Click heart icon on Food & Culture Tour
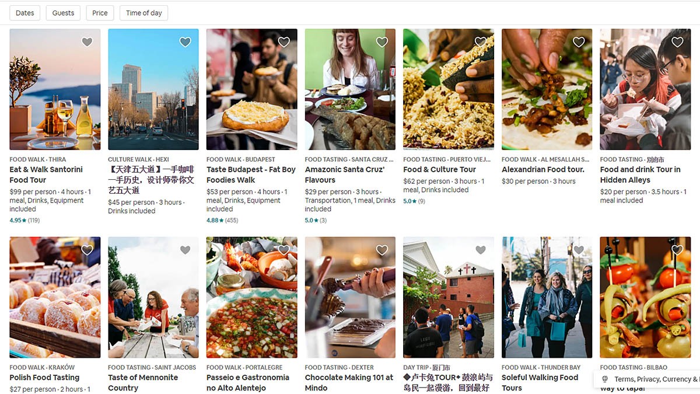Image resolution: width=700 pixels, height=394 pixels. [481, 42]
